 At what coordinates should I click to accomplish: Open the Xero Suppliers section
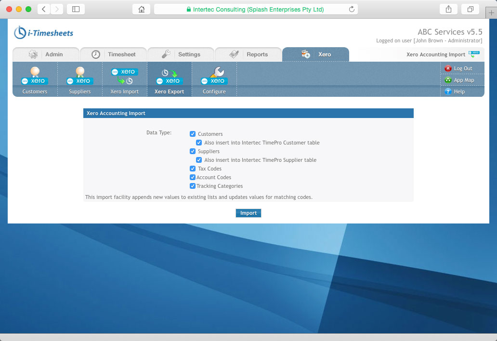click(80, 79)
